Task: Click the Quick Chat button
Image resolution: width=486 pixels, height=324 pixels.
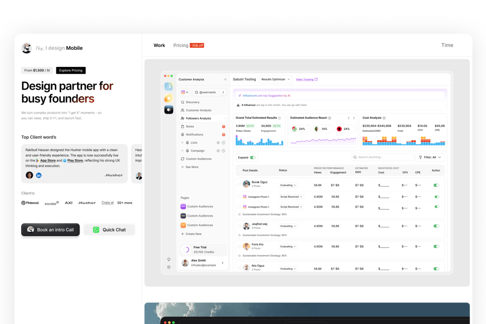Action: pyautogui.click(x=109, y=230)
